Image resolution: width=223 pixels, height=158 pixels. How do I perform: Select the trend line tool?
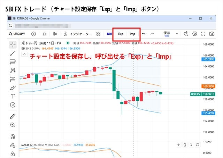13,53
